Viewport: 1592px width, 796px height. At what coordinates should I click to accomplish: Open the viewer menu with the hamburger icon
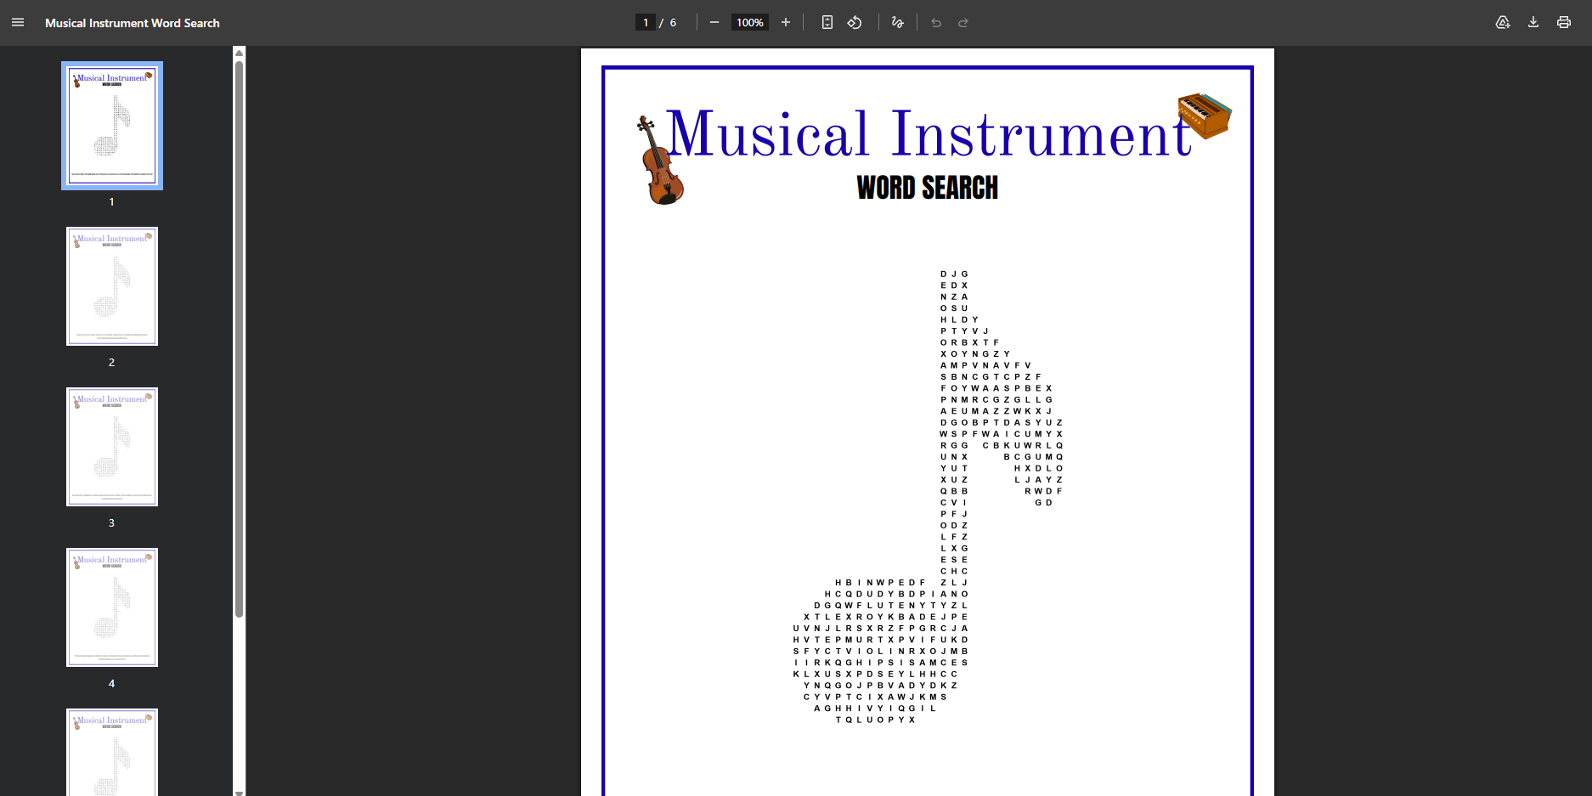(17, 22)
